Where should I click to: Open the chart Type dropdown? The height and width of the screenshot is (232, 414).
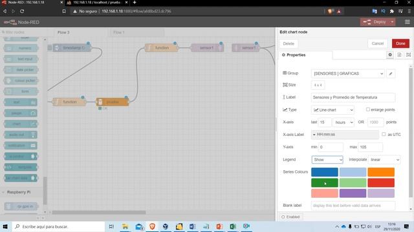(x=332, y=110)
